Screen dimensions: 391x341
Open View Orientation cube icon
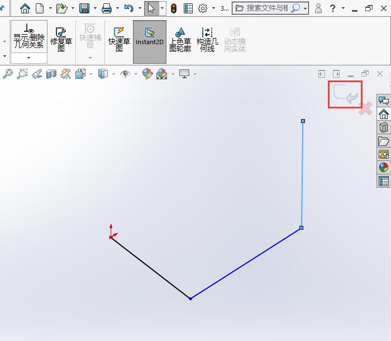pos(80,74)
